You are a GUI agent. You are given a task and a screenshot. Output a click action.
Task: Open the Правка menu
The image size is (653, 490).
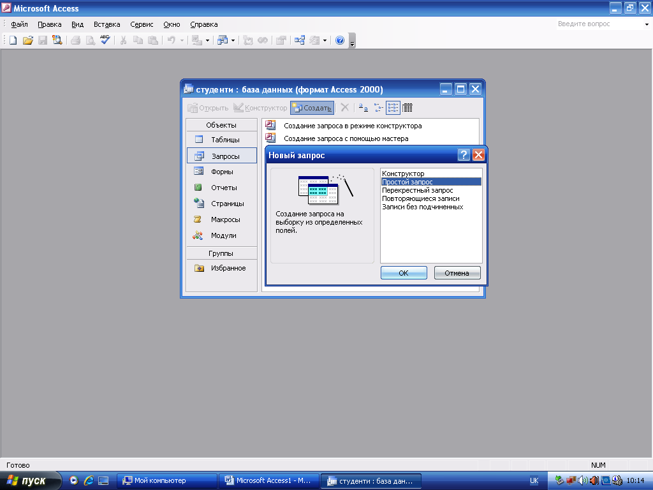click(x=50, y=24)
